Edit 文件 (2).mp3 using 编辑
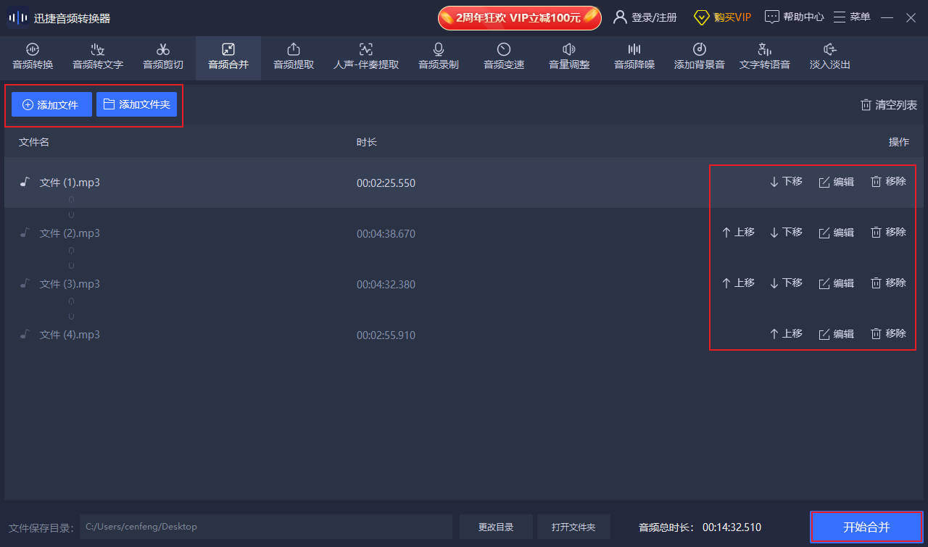This screenshot has height=547, width=928. [x=836, y=233]
